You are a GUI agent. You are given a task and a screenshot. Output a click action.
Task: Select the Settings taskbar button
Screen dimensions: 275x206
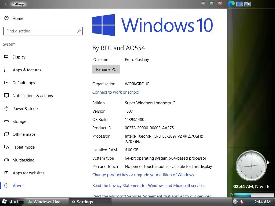tap(90, 202)
